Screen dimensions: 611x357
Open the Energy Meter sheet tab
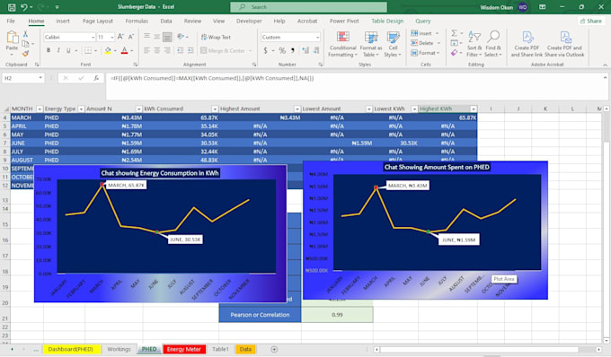[184, 349]
